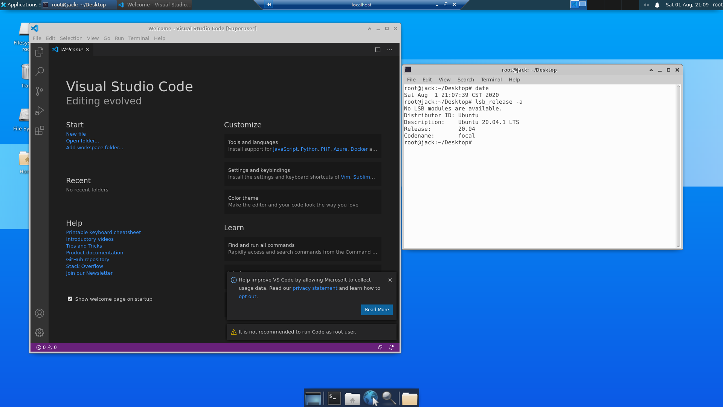Open the Extensions view icon

(40, 130)
